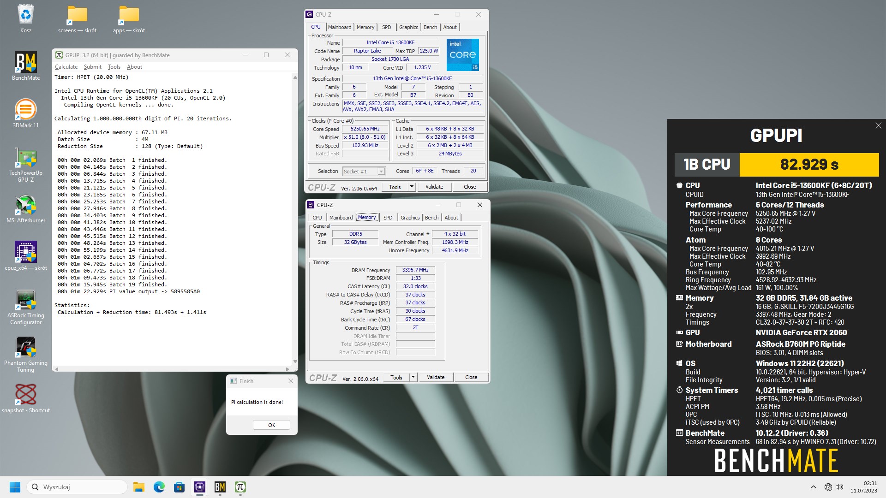Screen dimensions: 886x498
Task: Show hidden tray icons chevron
Action: 814,487
